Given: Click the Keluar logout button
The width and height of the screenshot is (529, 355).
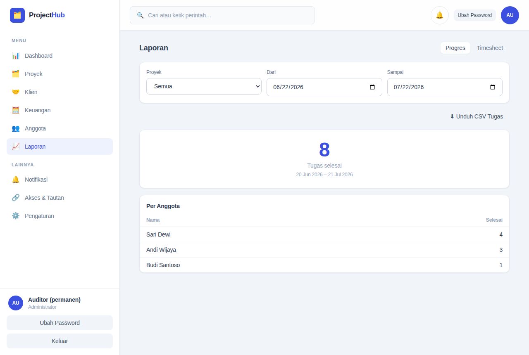Looking at the screenshot, I should [60, 341].
